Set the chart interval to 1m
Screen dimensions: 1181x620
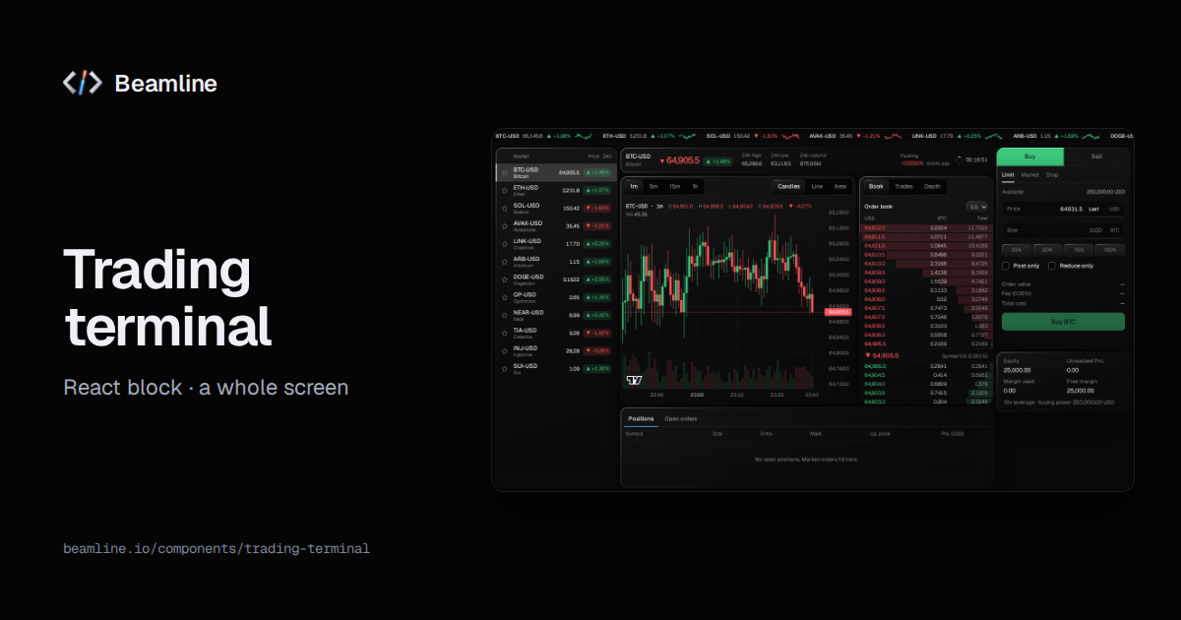pos(634,186)
